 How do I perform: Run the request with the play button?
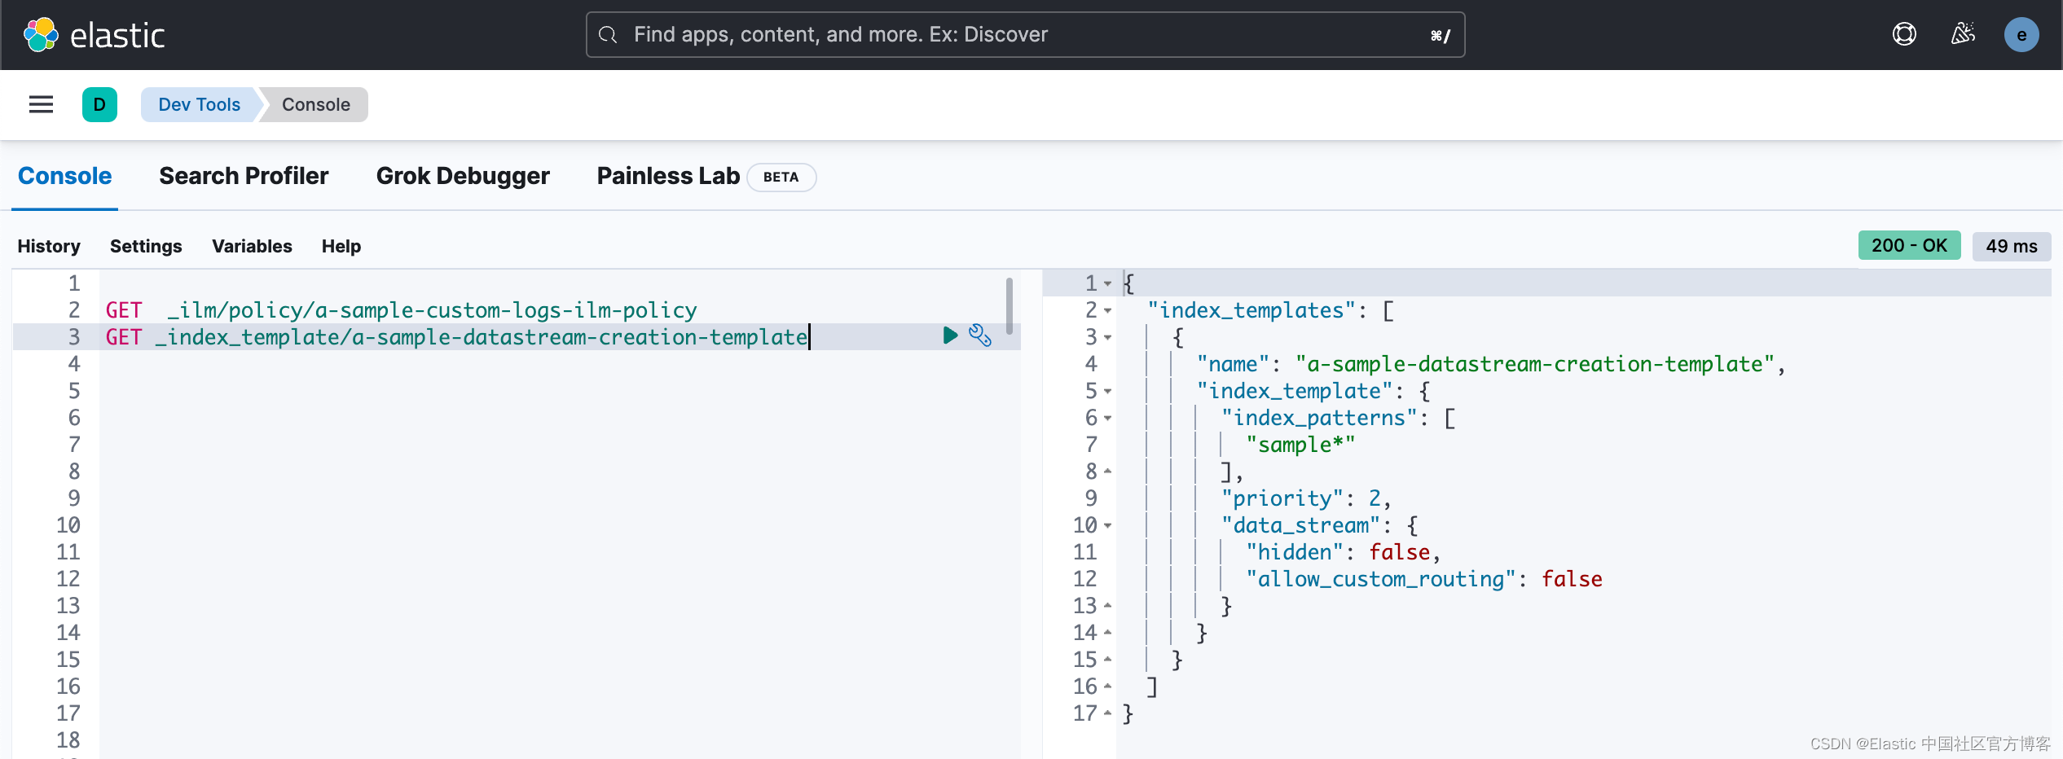pos(950,336)
